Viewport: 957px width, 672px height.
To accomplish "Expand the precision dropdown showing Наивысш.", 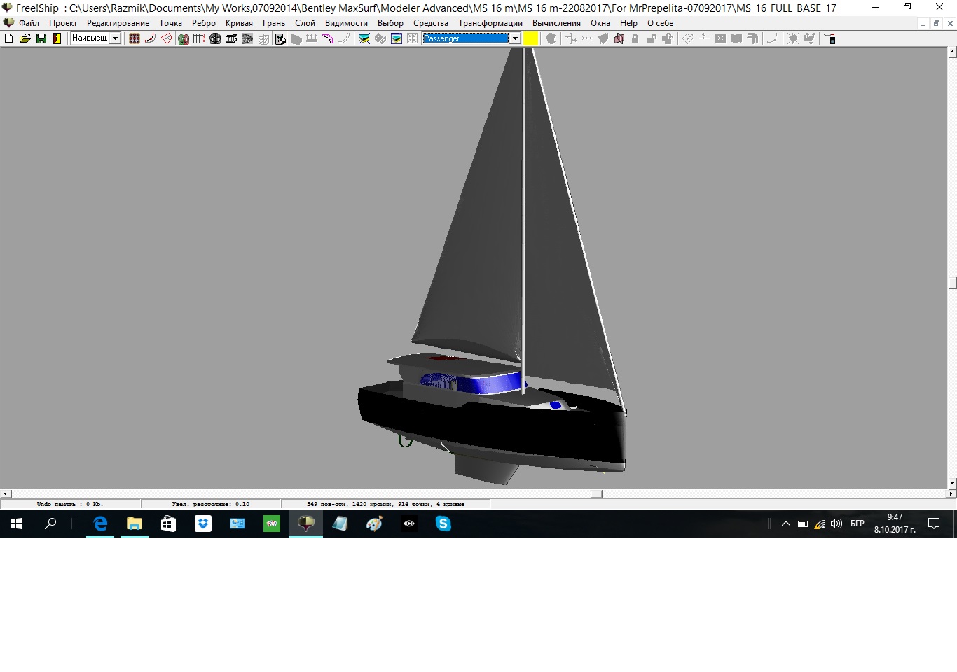I will click(115, 38).
